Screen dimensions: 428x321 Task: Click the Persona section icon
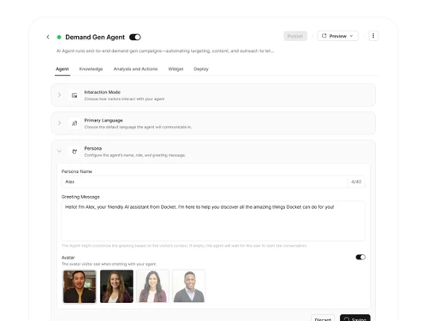(74, 152)
